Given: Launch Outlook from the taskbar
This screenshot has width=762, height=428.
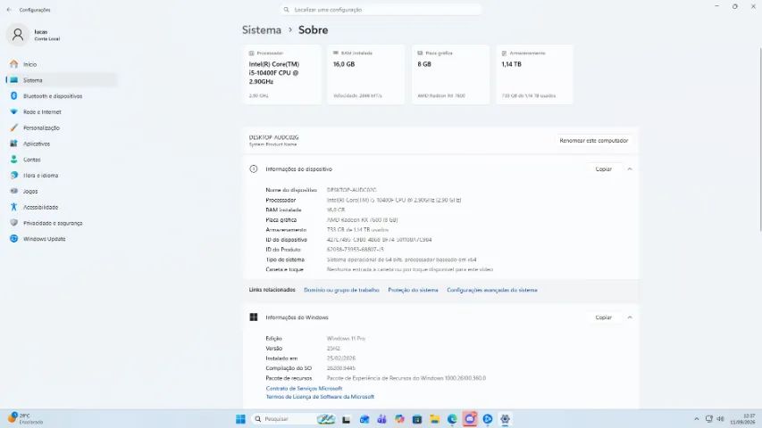Looking at the screenshot, I should 364,419.
